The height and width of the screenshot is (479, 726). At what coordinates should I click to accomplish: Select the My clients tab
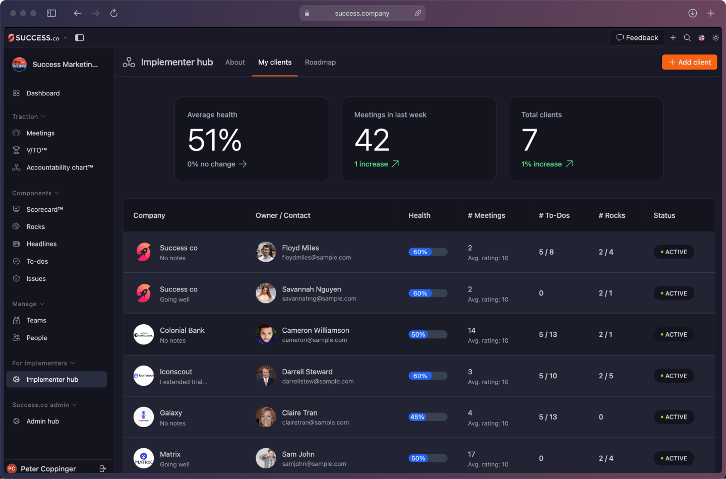point(275,62)
